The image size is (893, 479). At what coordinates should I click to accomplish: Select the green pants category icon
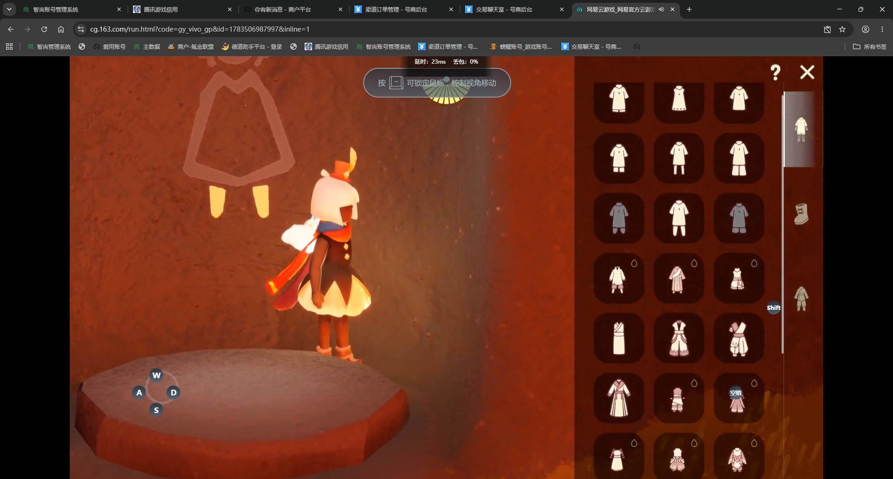click(801, 298)
